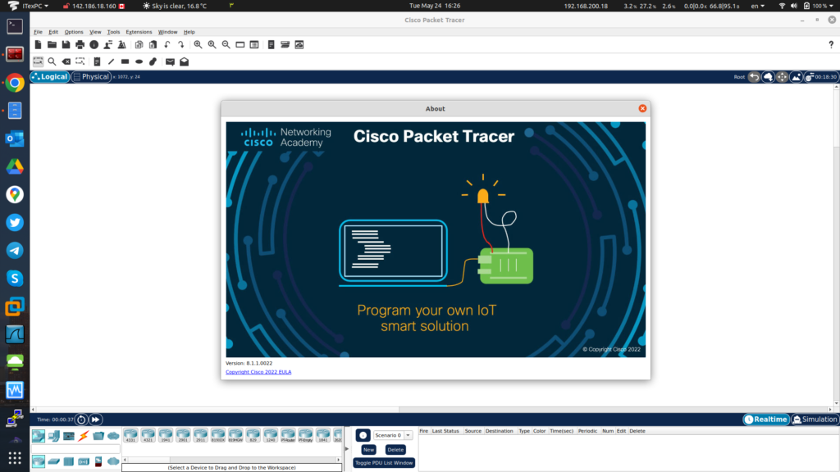The height and width of the screenshot is (472, 840).
Task: Click the Fast Forward Time button
Action: click(95, 420)
